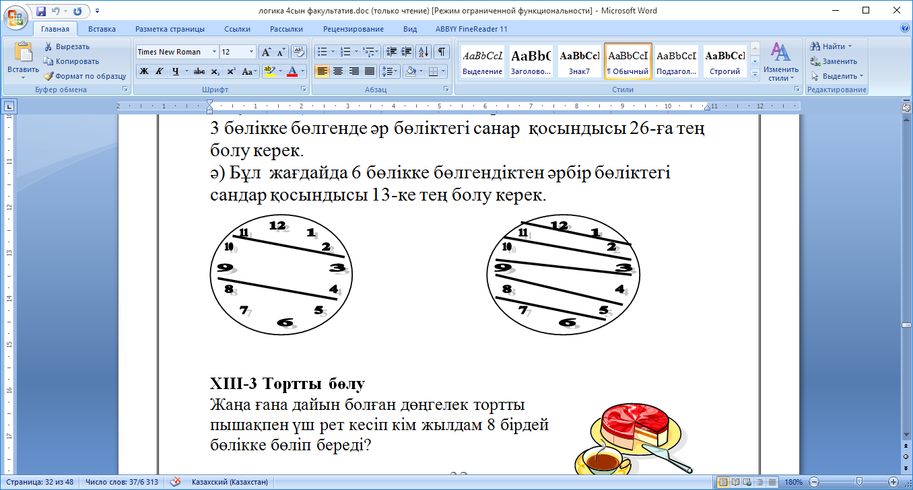913x490 pixels.
Task: Toggle superscript formatting
Action: [231, 71]
